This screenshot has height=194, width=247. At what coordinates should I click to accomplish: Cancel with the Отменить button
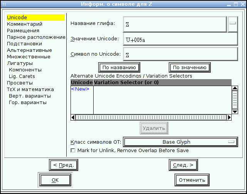[192, 180]
